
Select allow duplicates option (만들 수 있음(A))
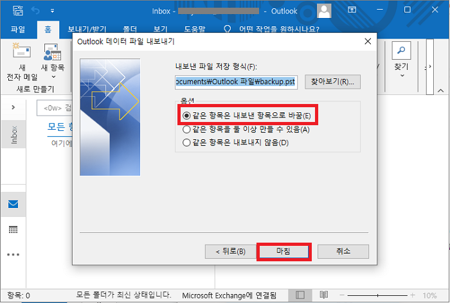coord(246,130)
